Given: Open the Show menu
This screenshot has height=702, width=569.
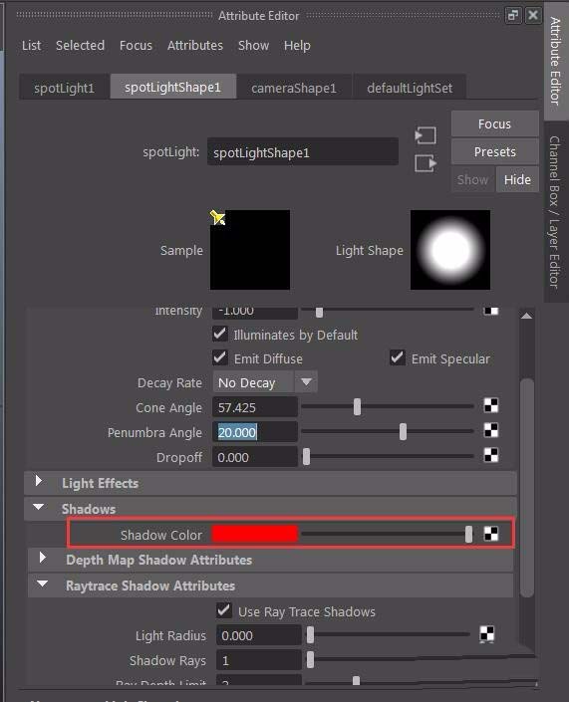Looking at the screenshot, I should pos(253,45).
